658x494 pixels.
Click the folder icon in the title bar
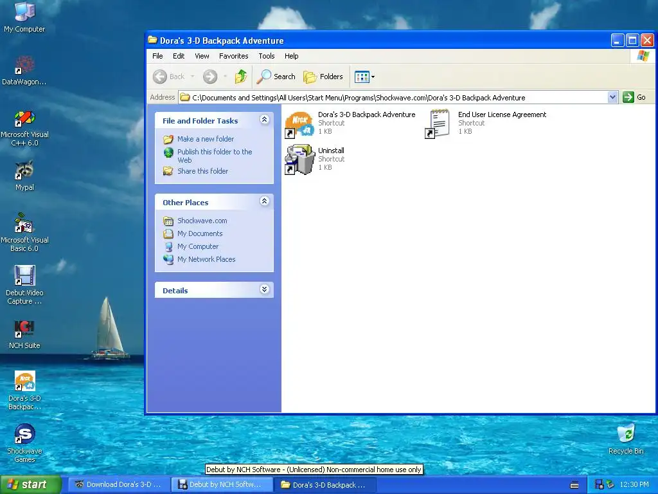tap(152, 40)
